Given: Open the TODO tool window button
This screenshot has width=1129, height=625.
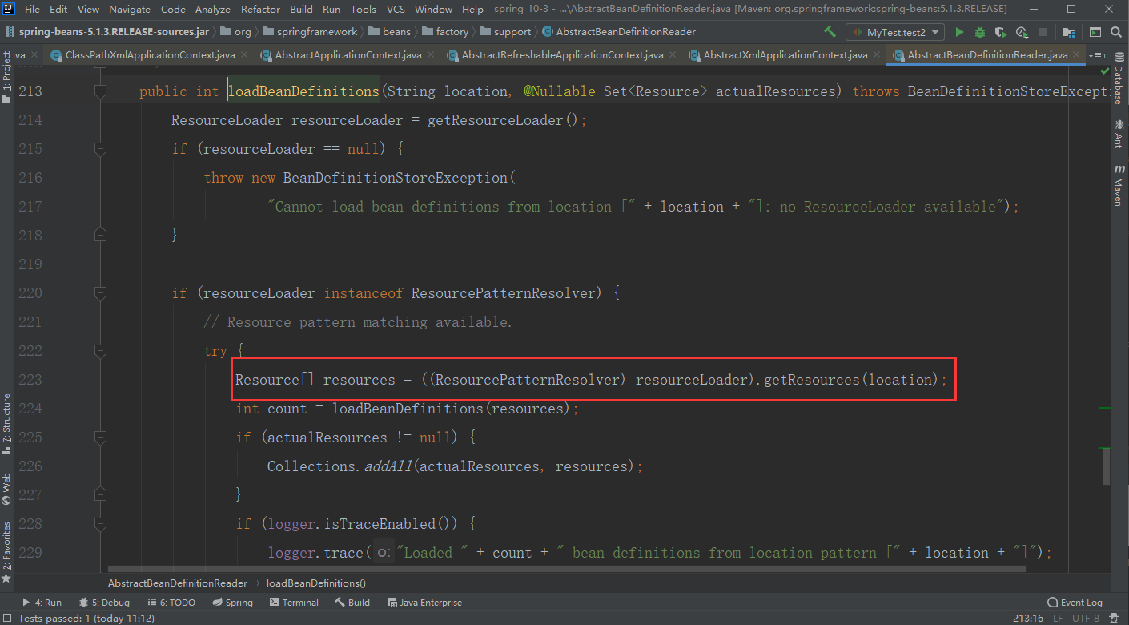Looking at the screenshot, I should click(171, 603).
